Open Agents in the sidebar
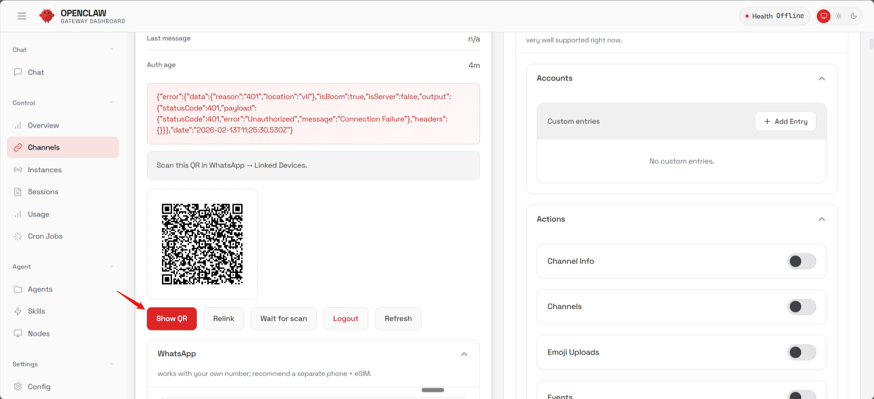 [x=63, y=289]
